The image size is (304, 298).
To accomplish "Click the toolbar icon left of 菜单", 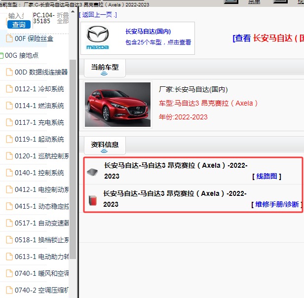I will [x=231, y=1].
